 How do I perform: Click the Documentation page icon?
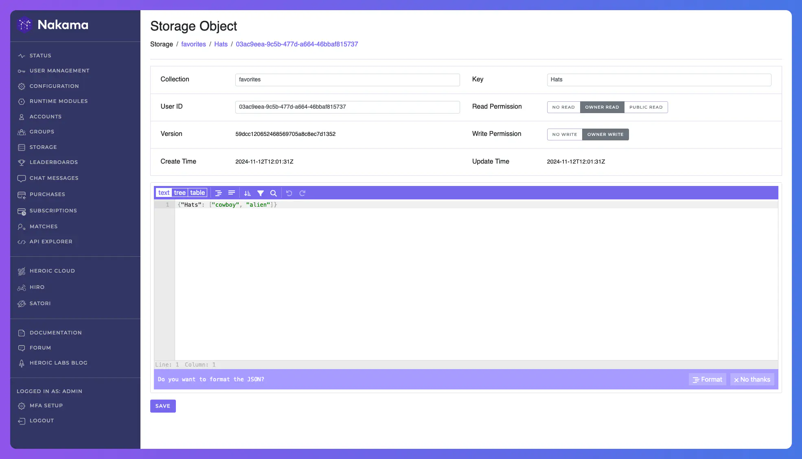(x=22, y=333)
